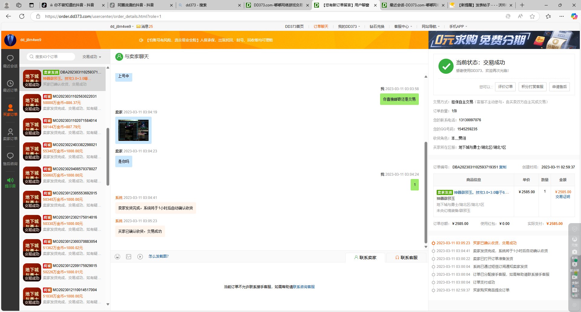Open the Copilot icon in browser toolbar

pyautogui.click(x=574, y=16)
